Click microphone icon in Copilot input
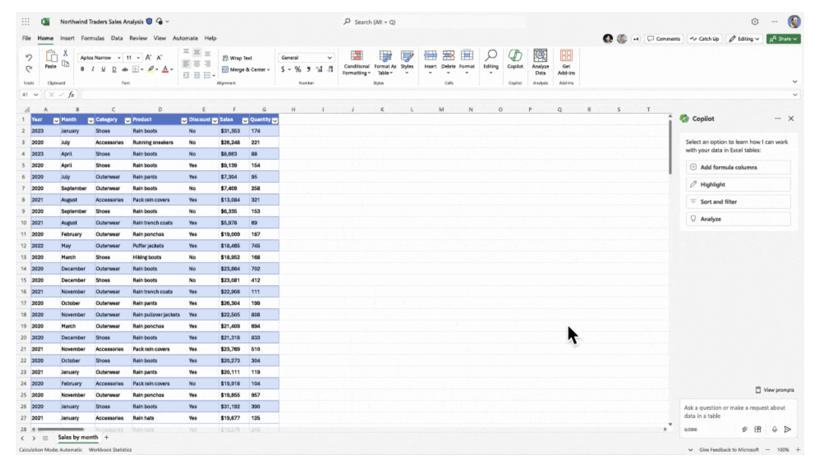 (x=775, y=429)
